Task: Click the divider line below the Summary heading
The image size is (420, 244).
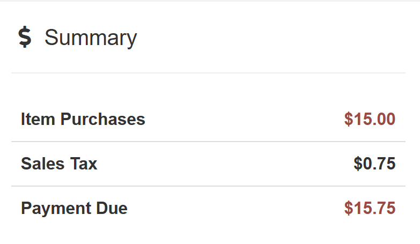Action: pos(208,72)
